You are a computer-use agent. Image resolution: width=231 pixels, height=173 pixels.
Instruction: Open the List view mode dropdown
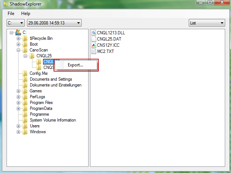(x=207, y=23)
